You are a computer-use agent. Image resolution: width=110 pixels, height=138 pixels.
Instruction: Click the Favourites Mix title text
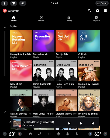tap(41, 54)
